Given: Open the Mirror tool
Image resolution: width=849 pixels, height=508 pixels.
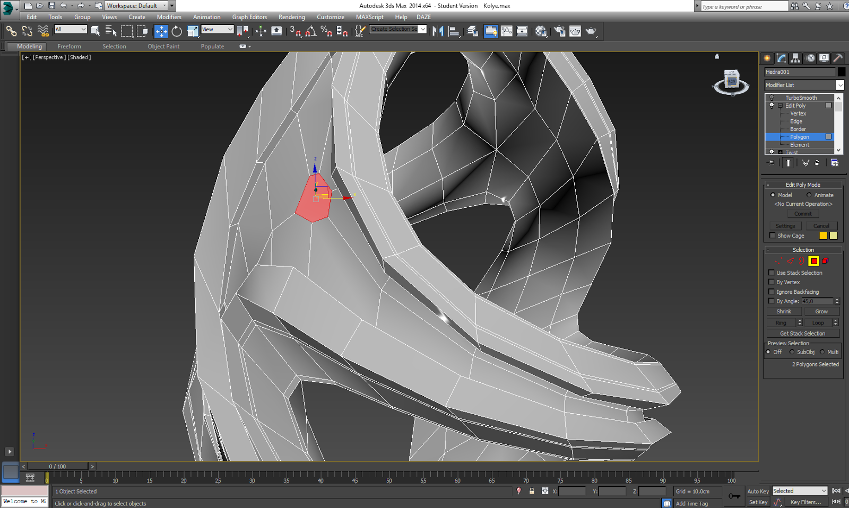Looking at the screenshot, I should [438, 31].
